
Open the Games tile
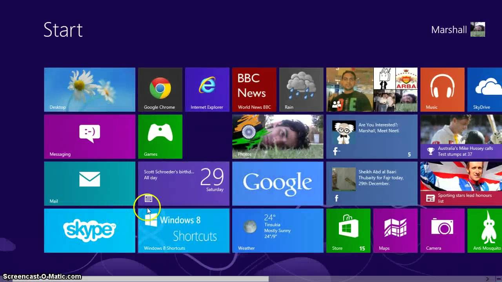point(160,136)
